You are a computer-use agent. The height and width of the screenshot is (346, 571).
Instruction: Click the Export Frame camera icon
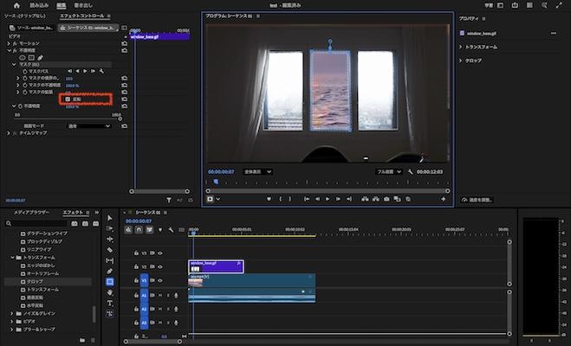386,199
